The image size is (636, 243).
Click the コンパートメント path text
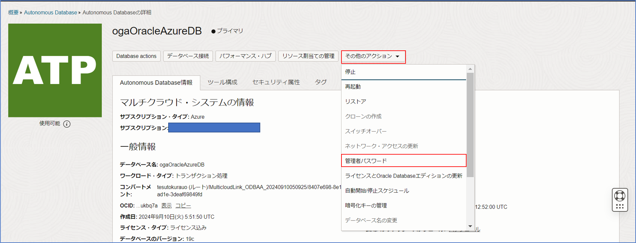pyautogui.click(x=249, y=191)
